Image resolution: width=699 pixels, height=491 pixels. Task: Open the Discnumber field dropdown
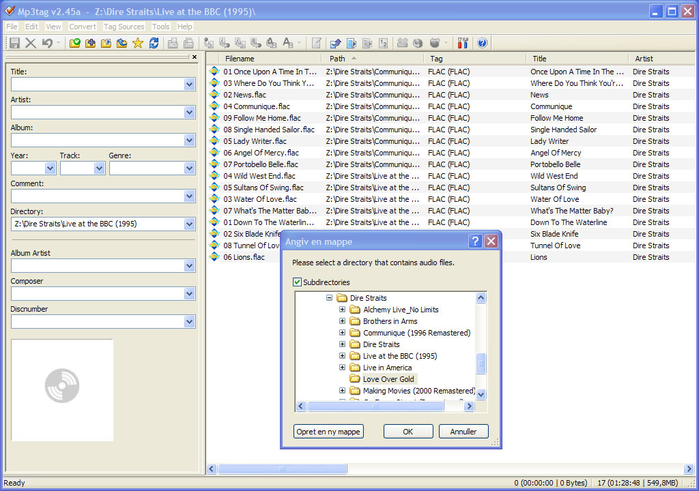[x=190, y=322]
